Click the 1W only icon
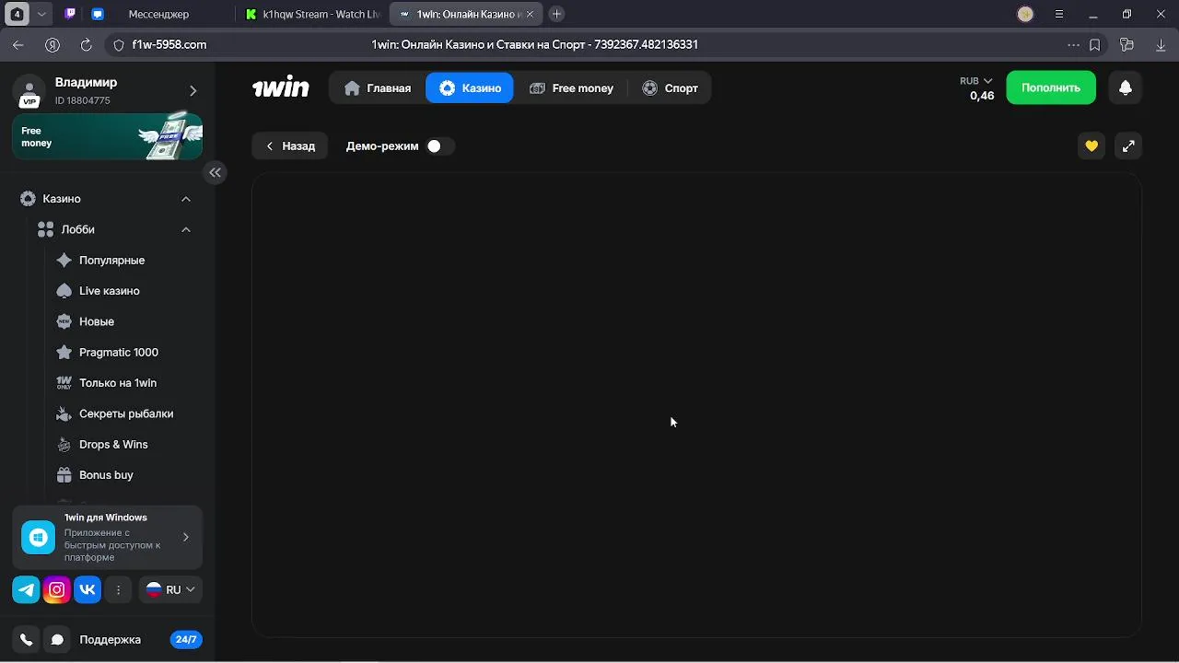The width and height of the screenshot is (1179, 663). 64,383
